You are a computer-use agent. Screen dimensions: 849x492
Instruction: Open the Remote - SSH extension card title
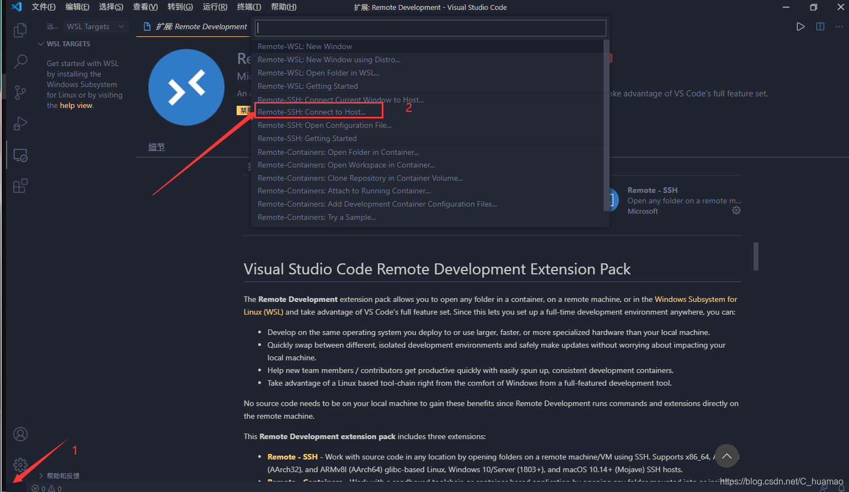click(x=653, y=190)
